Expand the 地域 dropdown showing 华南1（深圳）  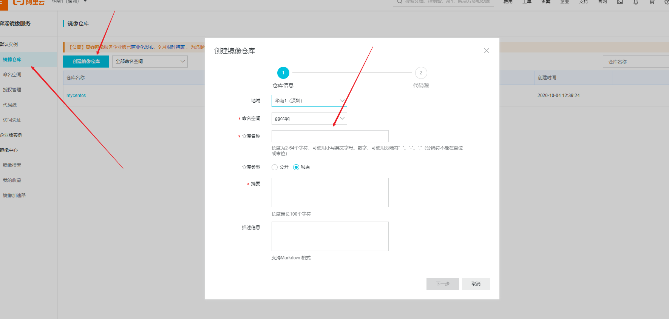click(309, 101)
